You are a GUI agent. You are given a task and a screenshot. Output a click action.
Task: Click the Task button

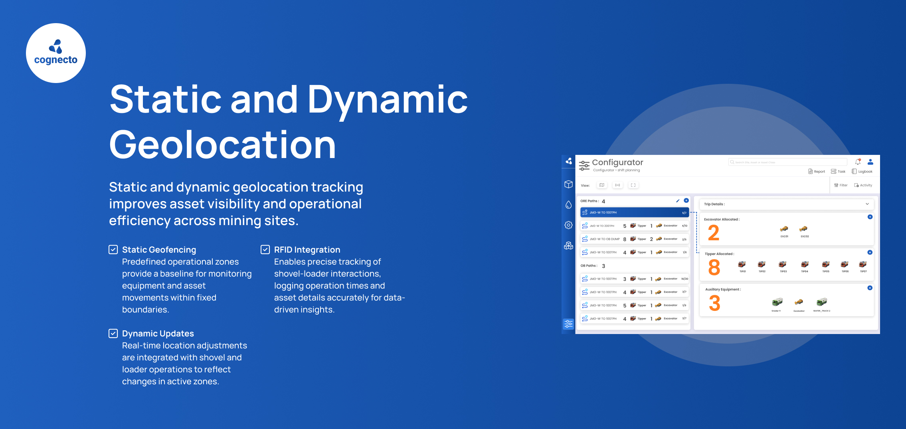[x=838, y=172]
